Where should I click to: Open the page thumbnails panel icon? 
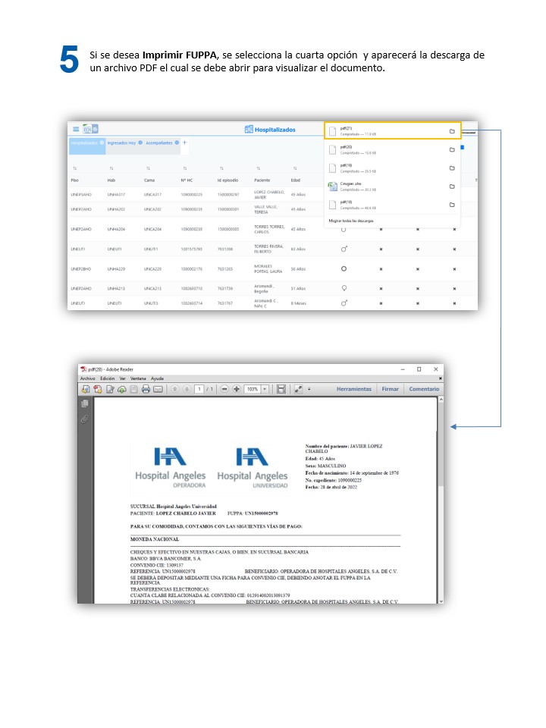tap(85, 404)
